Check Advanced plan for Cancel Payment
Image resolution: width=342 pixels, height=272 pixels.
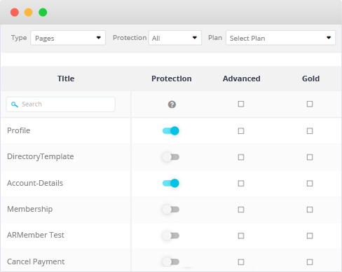click(241, 262)
